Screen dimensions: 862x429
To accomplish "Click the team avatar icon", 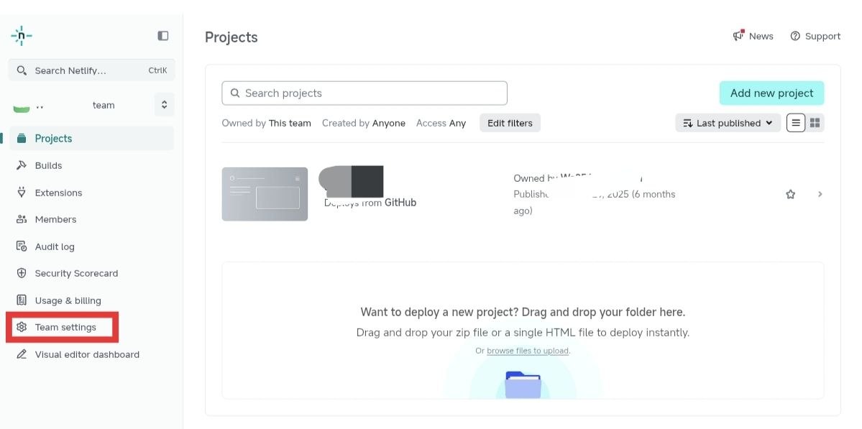I will pyautogui.click(x=22, y=107).
